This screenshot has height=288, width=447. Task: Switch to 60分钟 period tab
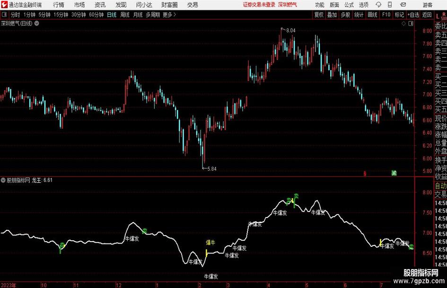click(96, 15)
